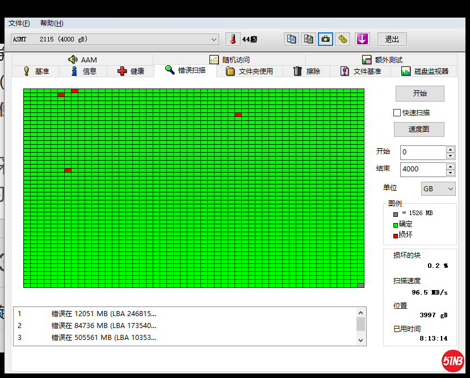Enable the 快速扫描 quick scan checkbox
Screen dimensions: 470x378
(397, 112)
